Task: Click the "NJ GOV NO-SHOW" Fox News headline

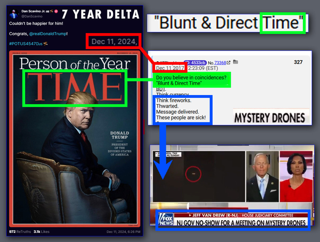Action: pyautogui.click(x=241, y=223)
